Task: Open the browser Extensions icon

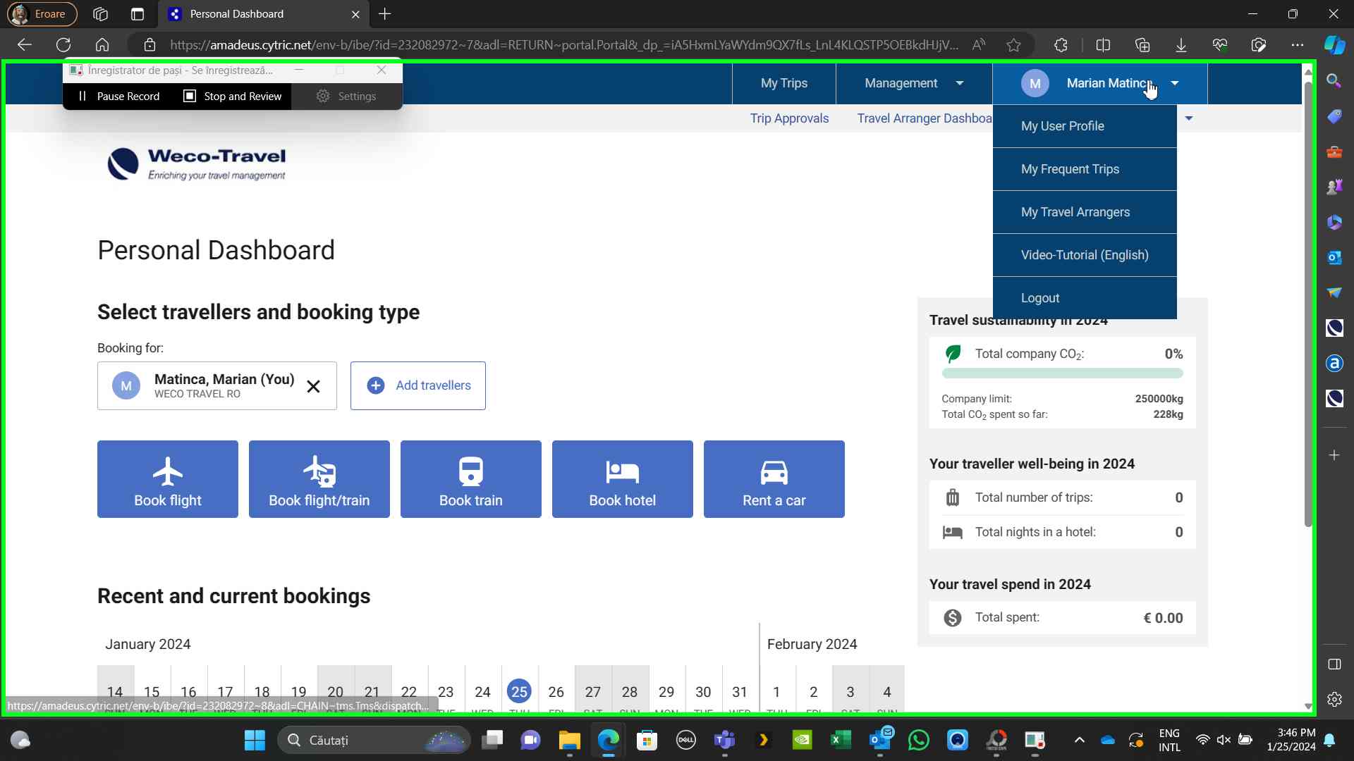Action: 1061,45
